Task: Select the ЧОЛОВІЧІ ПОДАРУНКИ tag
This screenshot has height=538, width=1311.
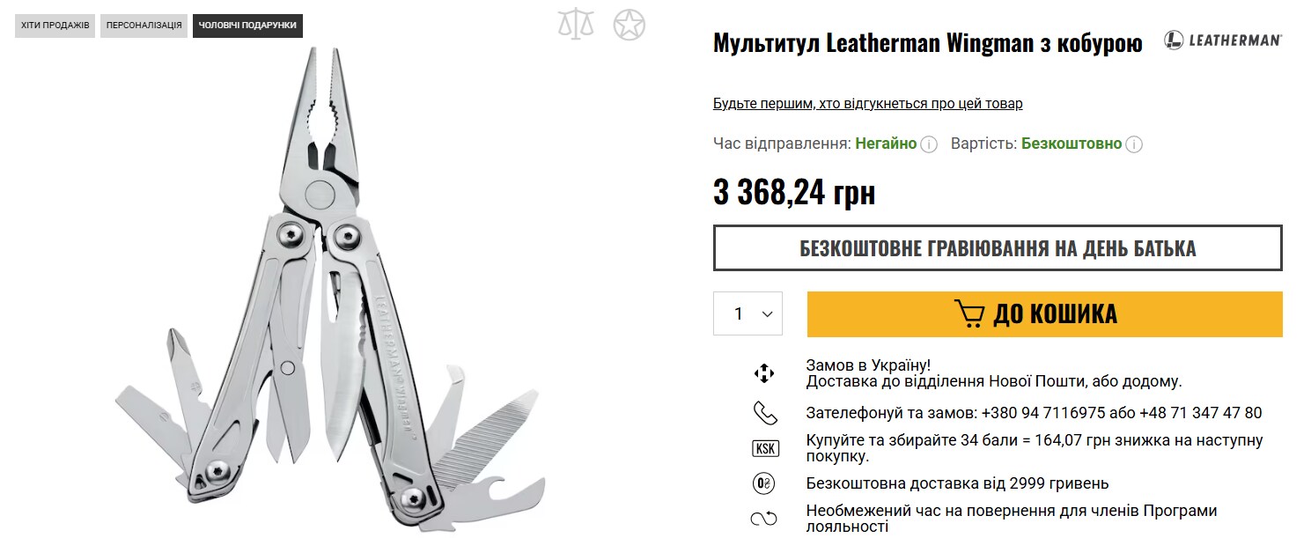Action: 247,26
